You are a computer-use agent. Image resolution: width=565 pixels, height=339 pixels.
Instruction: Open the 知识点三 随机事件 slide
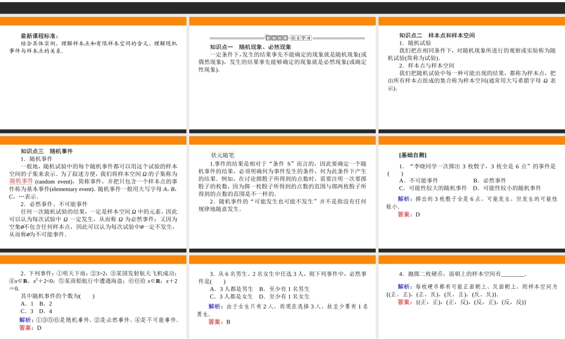point(93,194)
